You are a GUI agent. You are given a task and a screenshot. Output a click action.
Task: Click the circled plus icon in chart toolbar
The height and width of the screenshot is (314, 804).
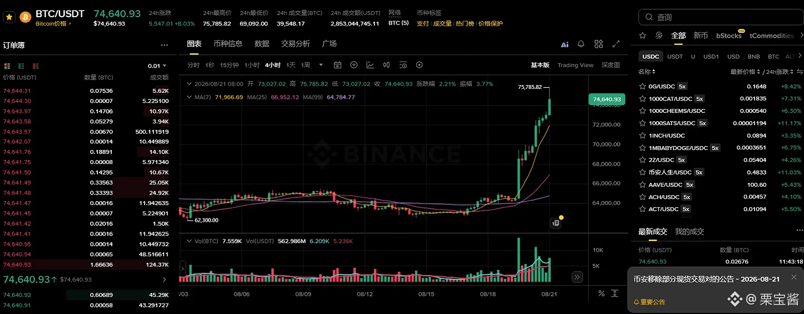click(x=354, y=65)
